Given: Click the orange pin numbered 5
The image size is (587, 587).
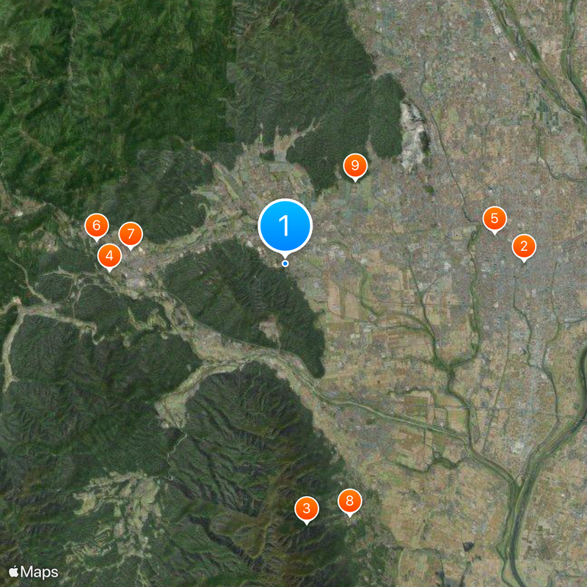Looking at the screenshot, I should 495,219.
